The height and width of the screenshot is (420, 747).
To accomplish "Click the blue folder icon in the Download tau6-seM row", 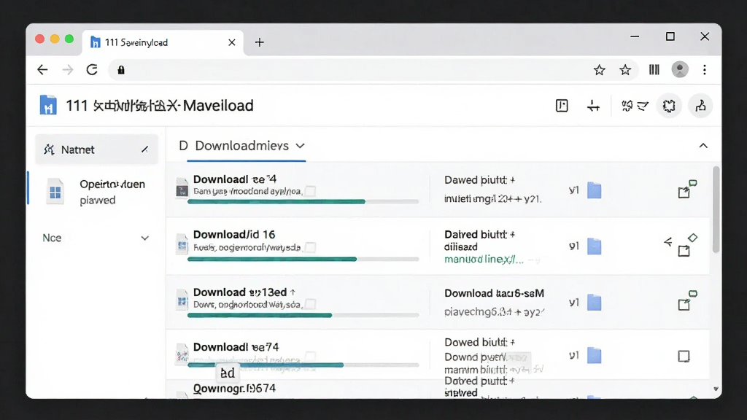I will (594, 303).
